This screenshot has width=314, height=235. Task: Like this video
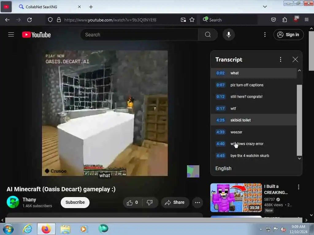[x=132, y=203]
